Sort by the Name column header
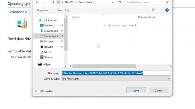The image size is (195, 109). point(76,17)
